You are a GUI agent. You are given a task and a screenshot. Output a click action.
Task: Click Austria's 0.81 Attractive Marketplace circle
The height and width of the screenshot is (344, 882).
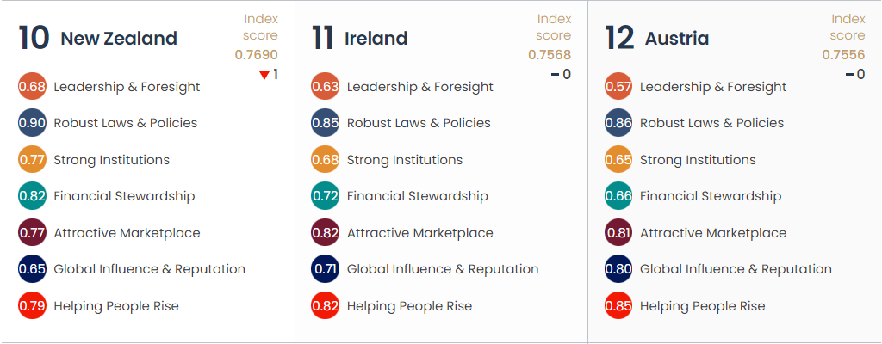tap(618, 233)
